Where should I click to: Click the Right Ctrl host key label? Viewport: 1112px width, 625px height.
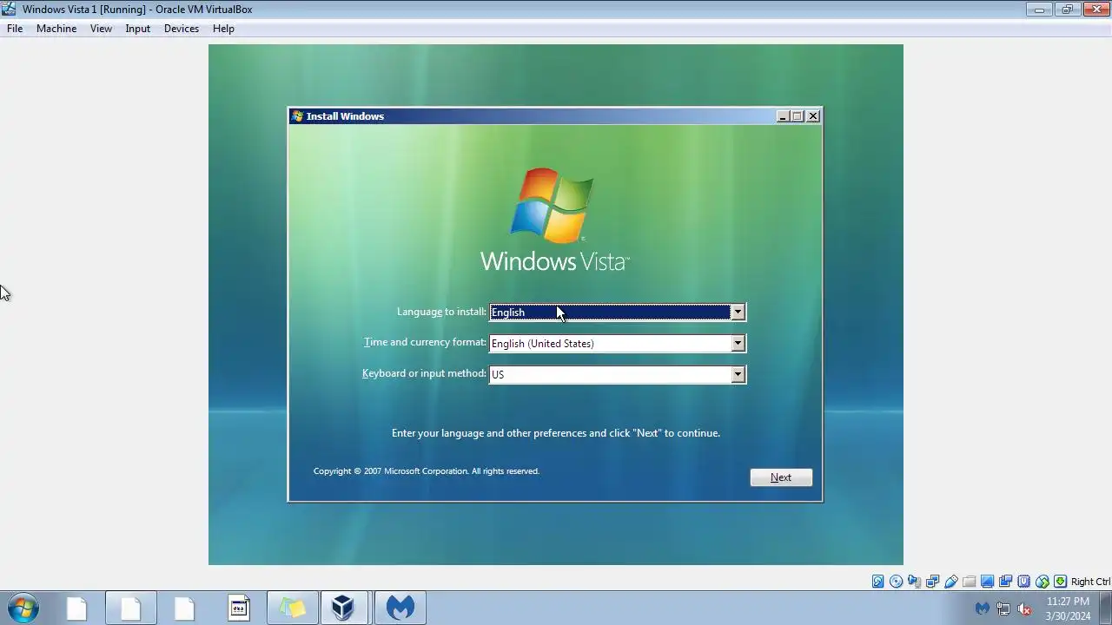tap(1090, 582)
